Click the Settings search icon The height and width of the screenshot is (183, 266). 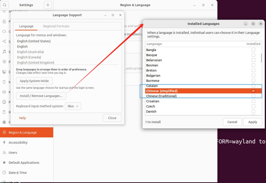(5, 5)
